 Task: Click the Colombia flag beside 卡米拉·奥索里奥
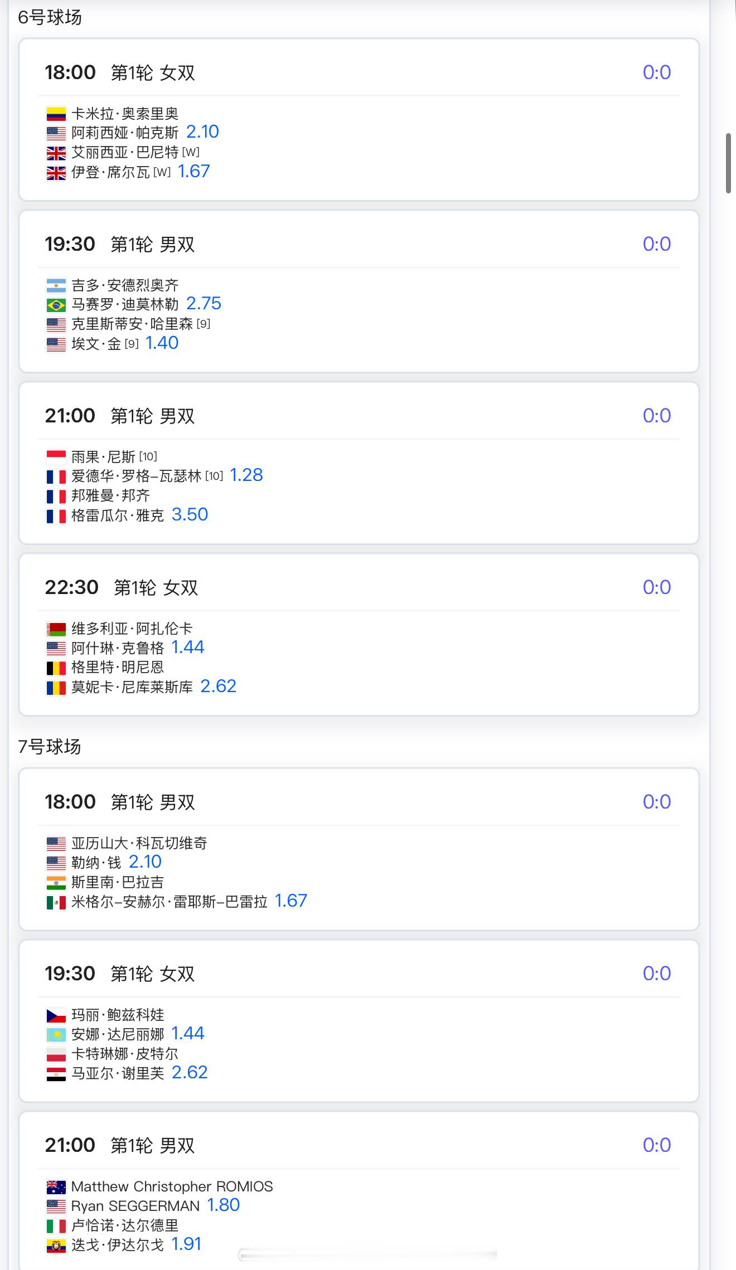56,114
